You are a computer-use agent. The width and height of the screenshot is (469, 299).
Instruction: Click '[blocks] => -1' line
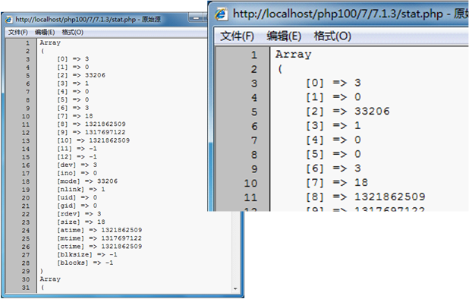click(85, 263)
